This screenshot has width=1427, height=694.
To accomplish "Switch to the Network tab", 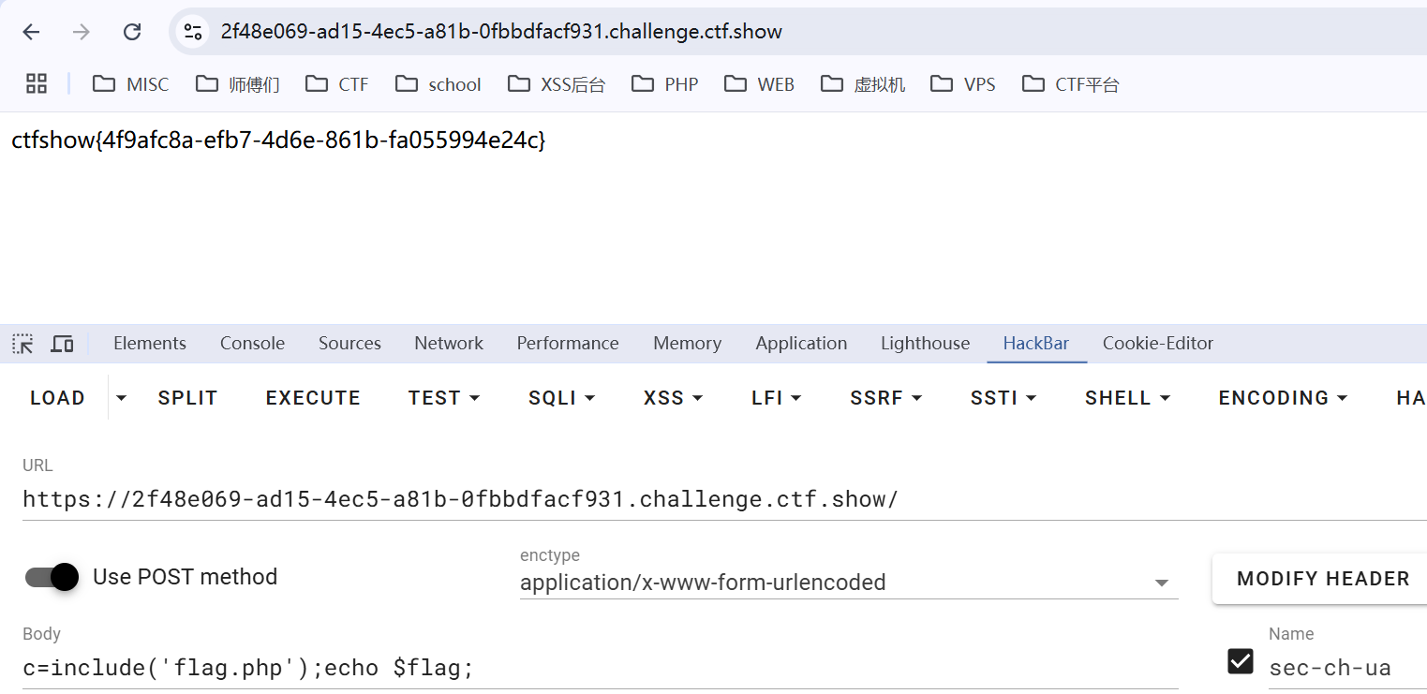I will [449, 344].
